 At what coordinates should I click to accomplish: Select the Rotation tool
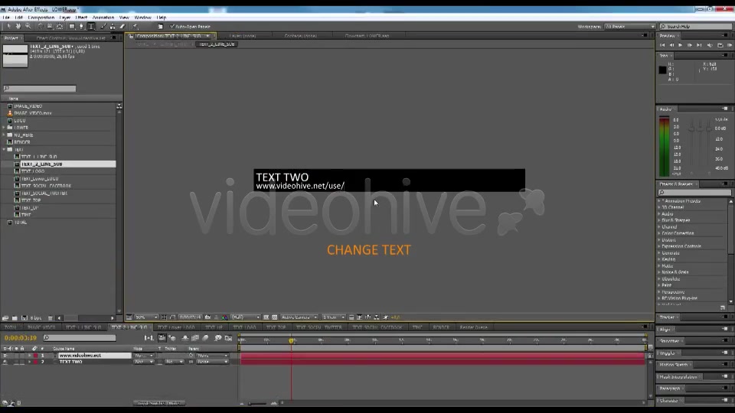pyautogui.click(x=41, y=27)
